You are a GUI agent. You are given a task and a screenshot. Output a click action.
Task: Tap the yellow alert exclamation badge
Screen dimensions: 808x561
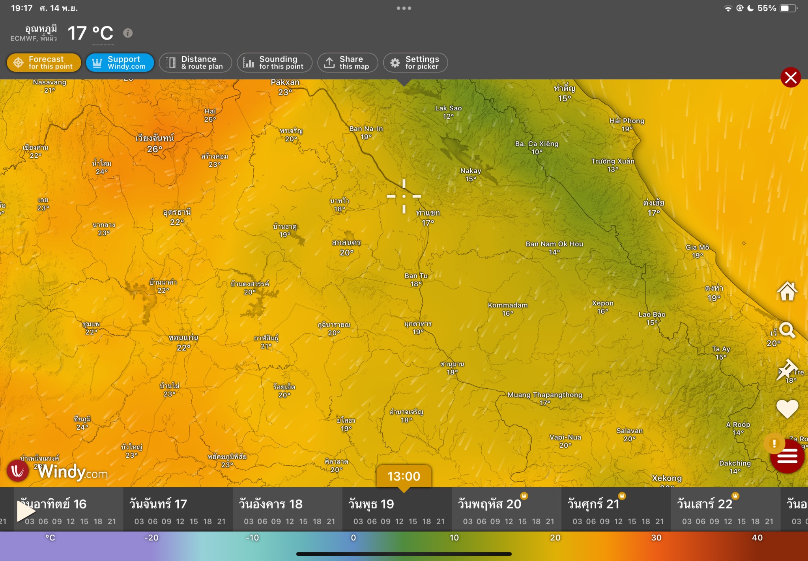pos(774,443)
